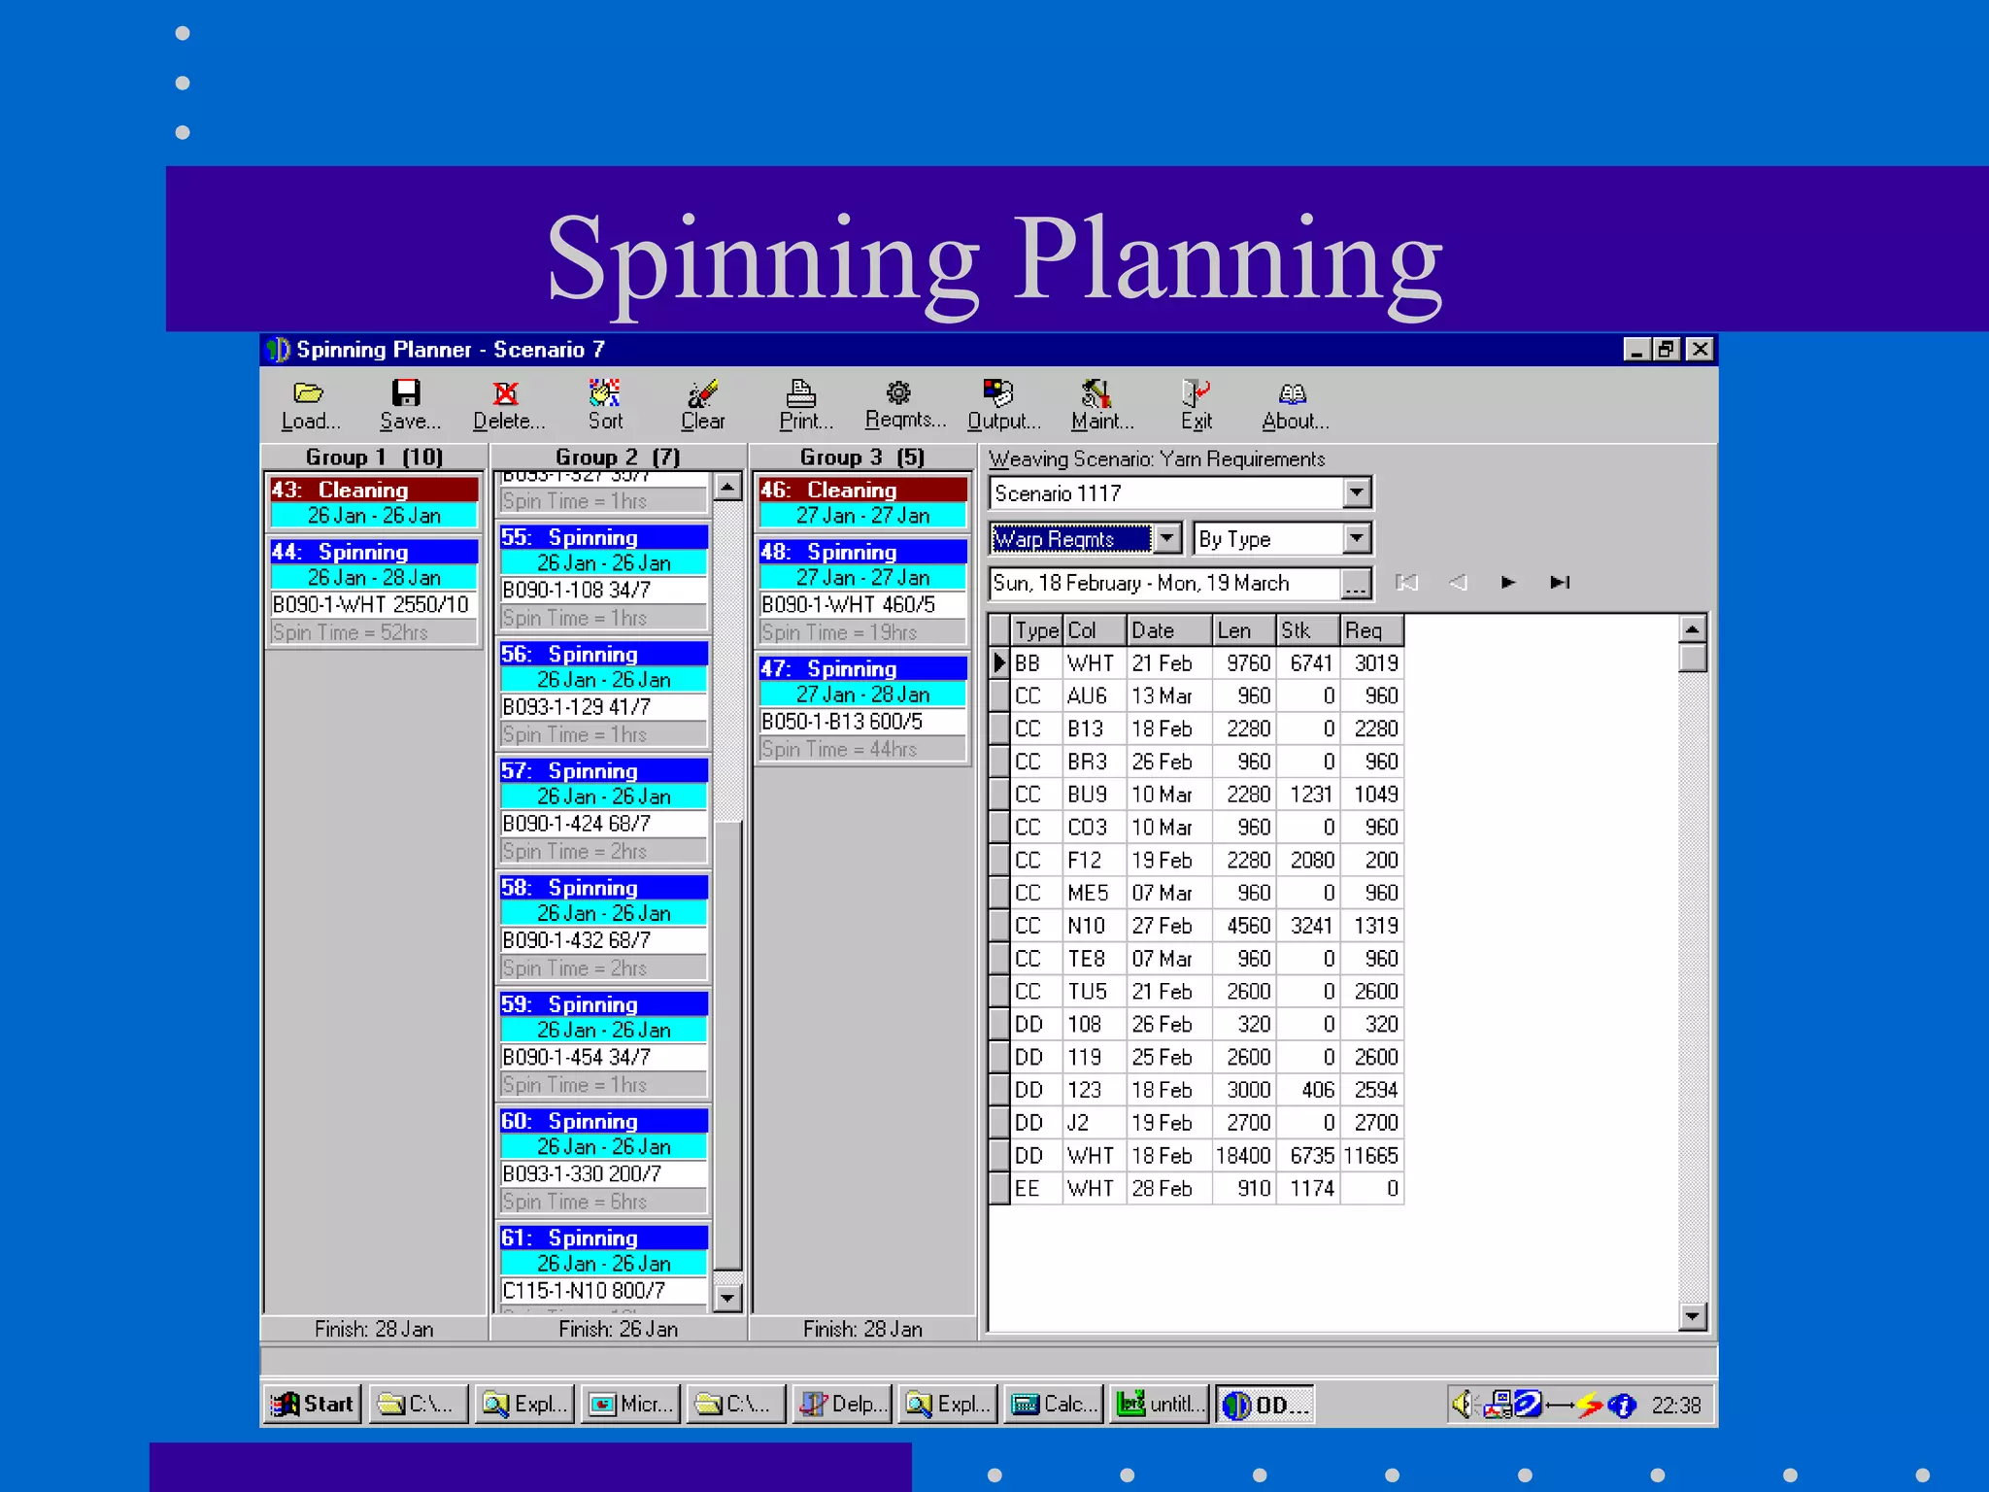Image resolution: width=1989 pixels, height=1492 pixels.
Task: Select job 59: Spinning in Group 2
Action: (603, 1003)
